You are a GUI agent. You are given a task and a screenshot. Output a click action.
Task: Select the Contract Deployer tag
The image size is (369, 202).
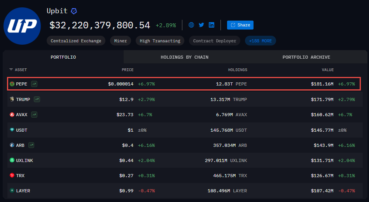click(x=215, y=41)
